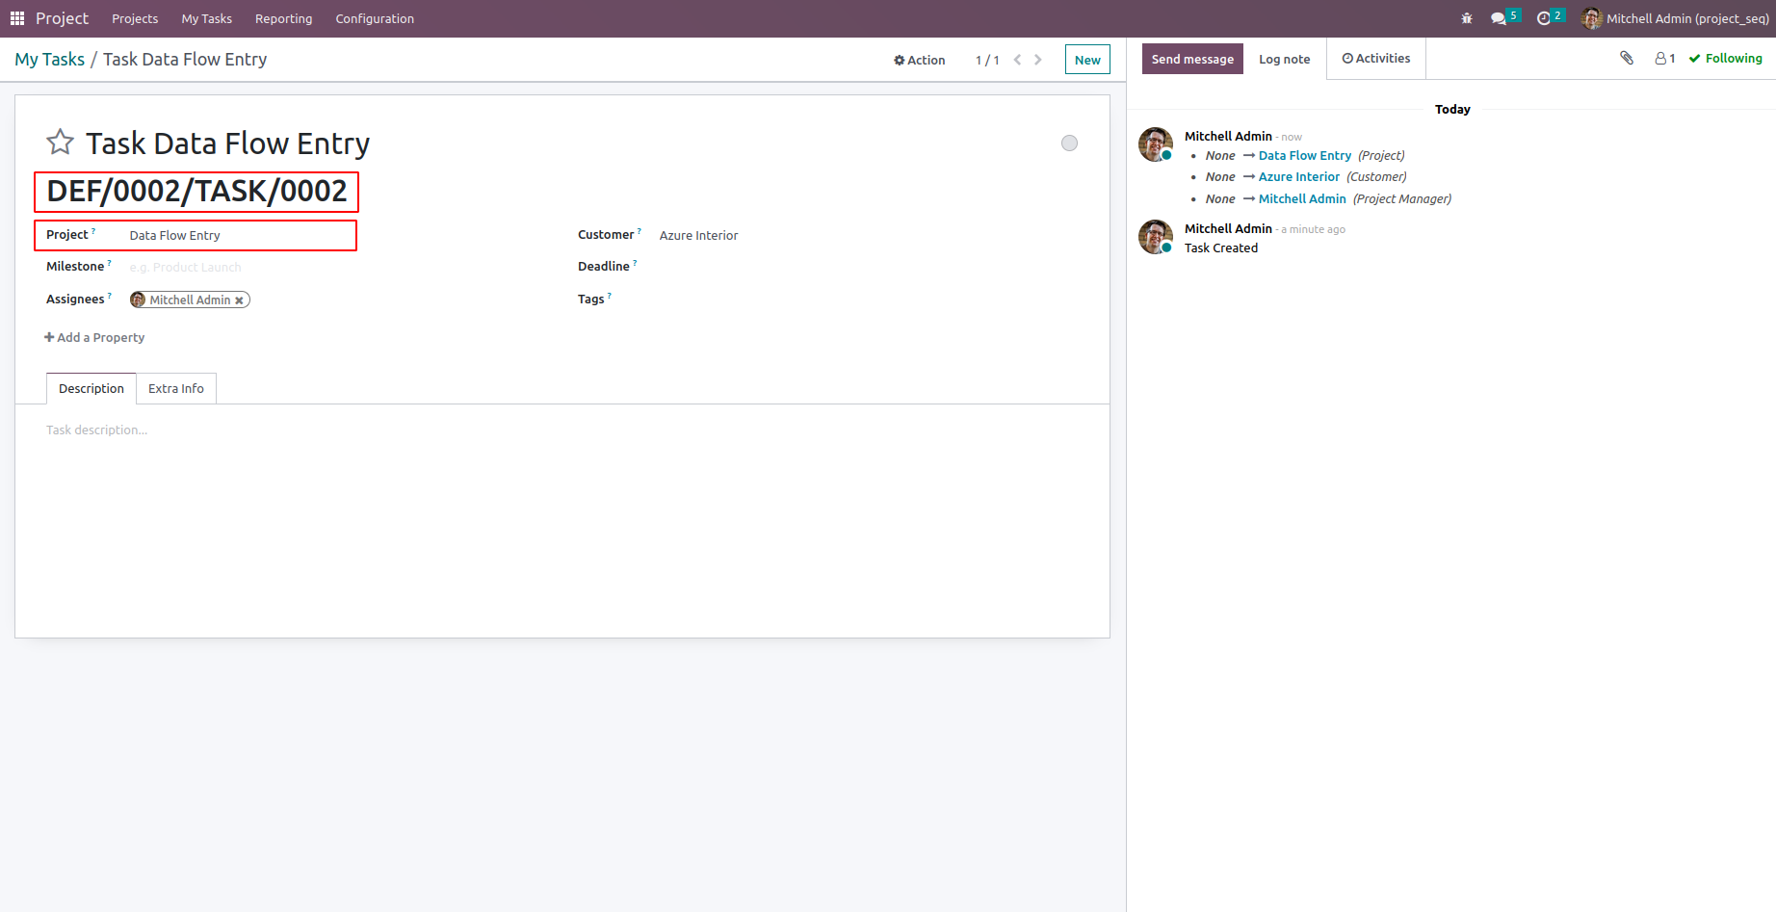Click the Milestone field help mark

[x=110, y=263]
